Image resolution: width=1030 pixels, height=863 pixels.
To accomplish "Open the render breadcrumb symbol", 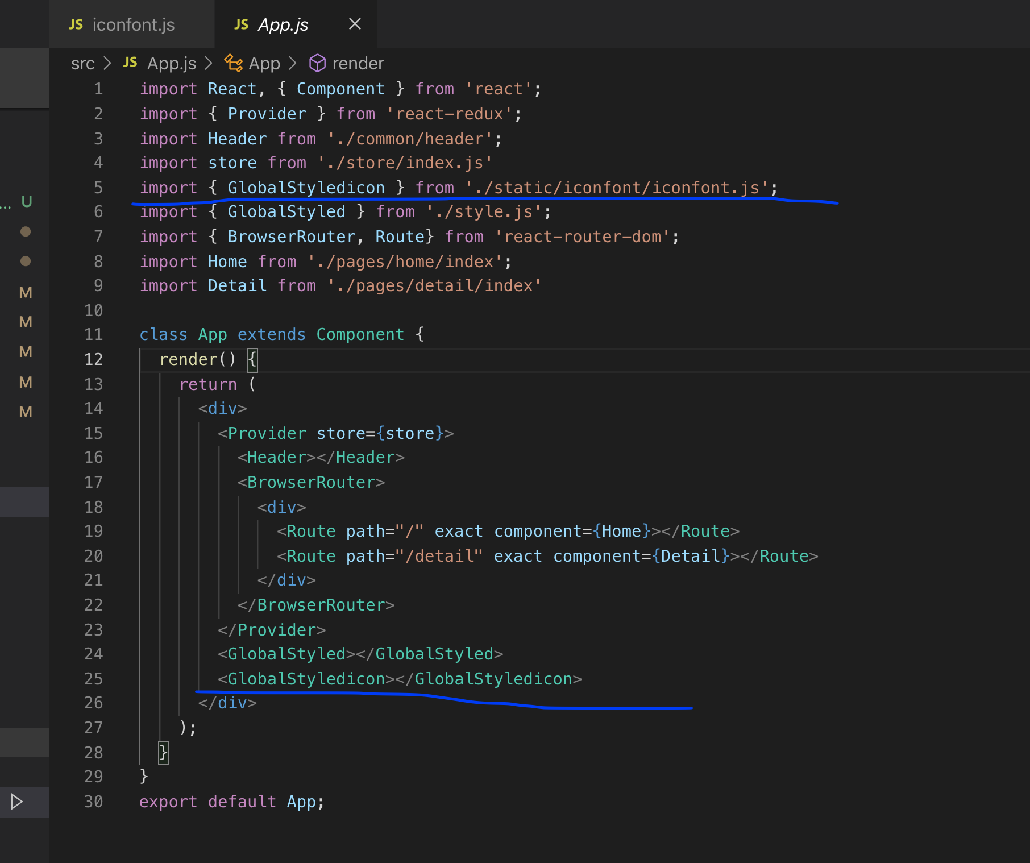I will [x=358, y=64].
